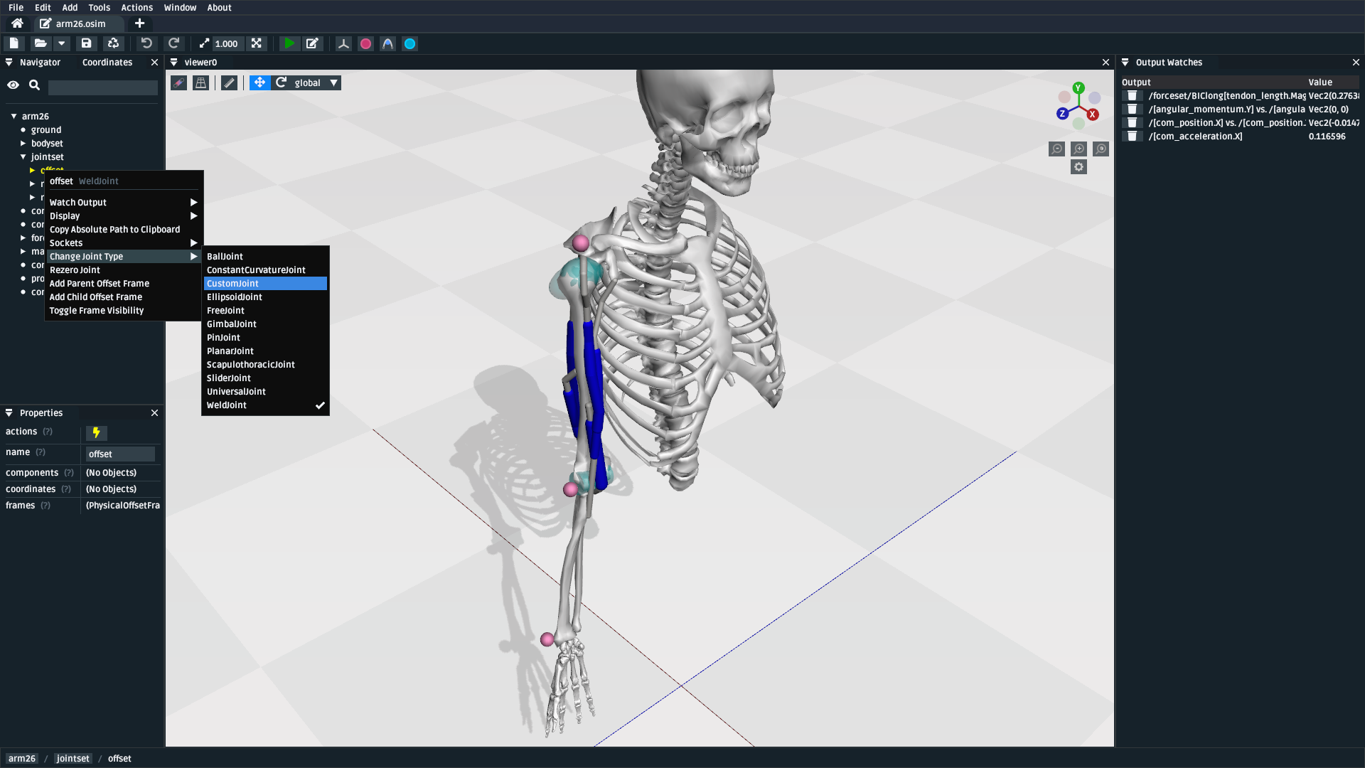Click the ruler measure tool

(x=229, y=83)
